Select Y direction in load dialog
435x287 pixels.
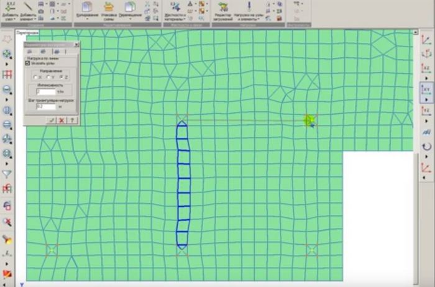click(x=48, y=77)
